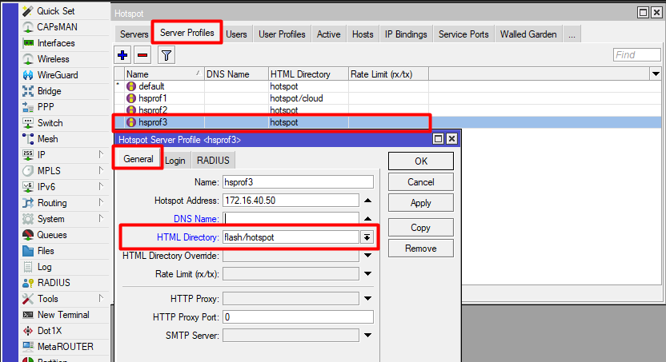Open the table column selector dropdown
The image size is (666, 362).
coord(654,74)
